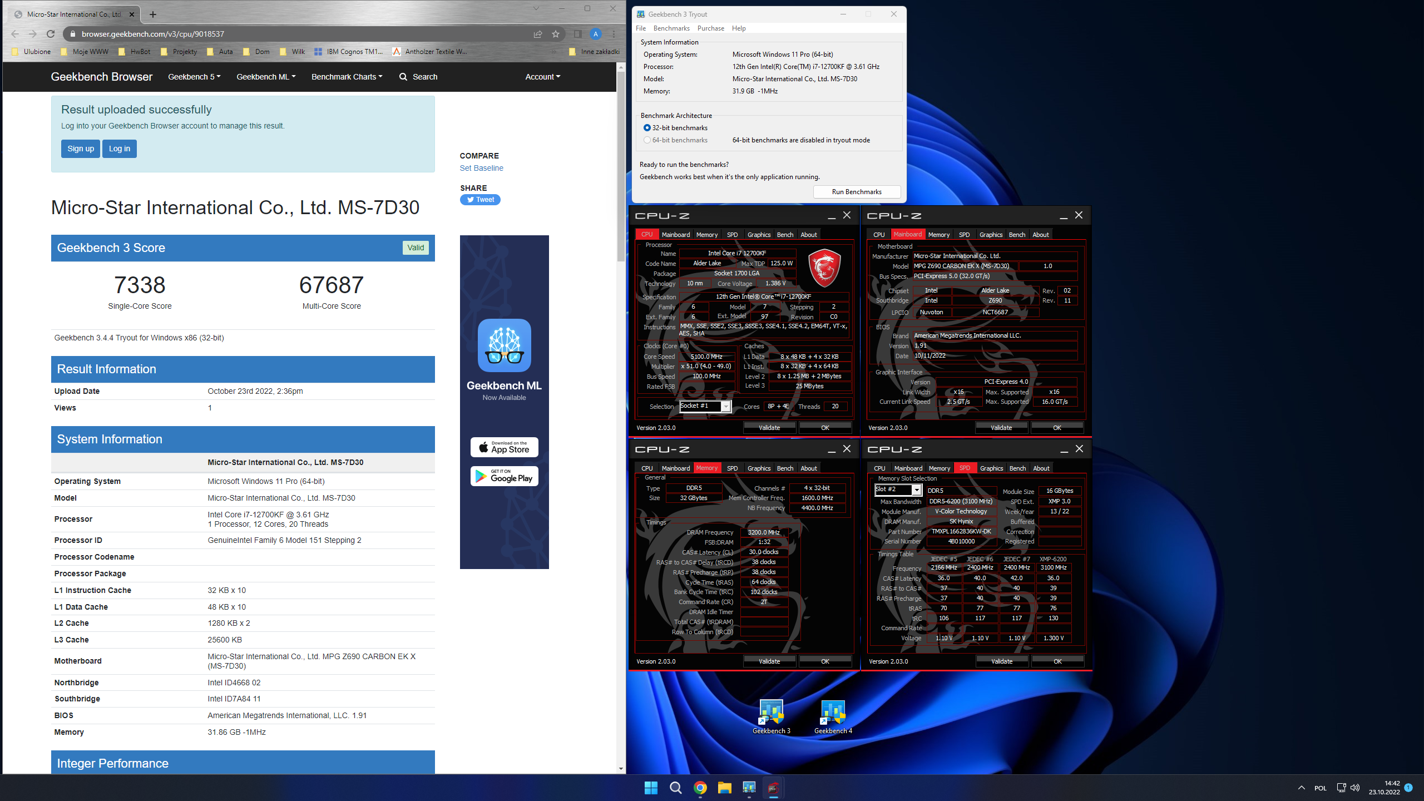This screenshot has height=801, width=1424.
Task: Show hidden system tray icons
Action: coord(1301,788)
